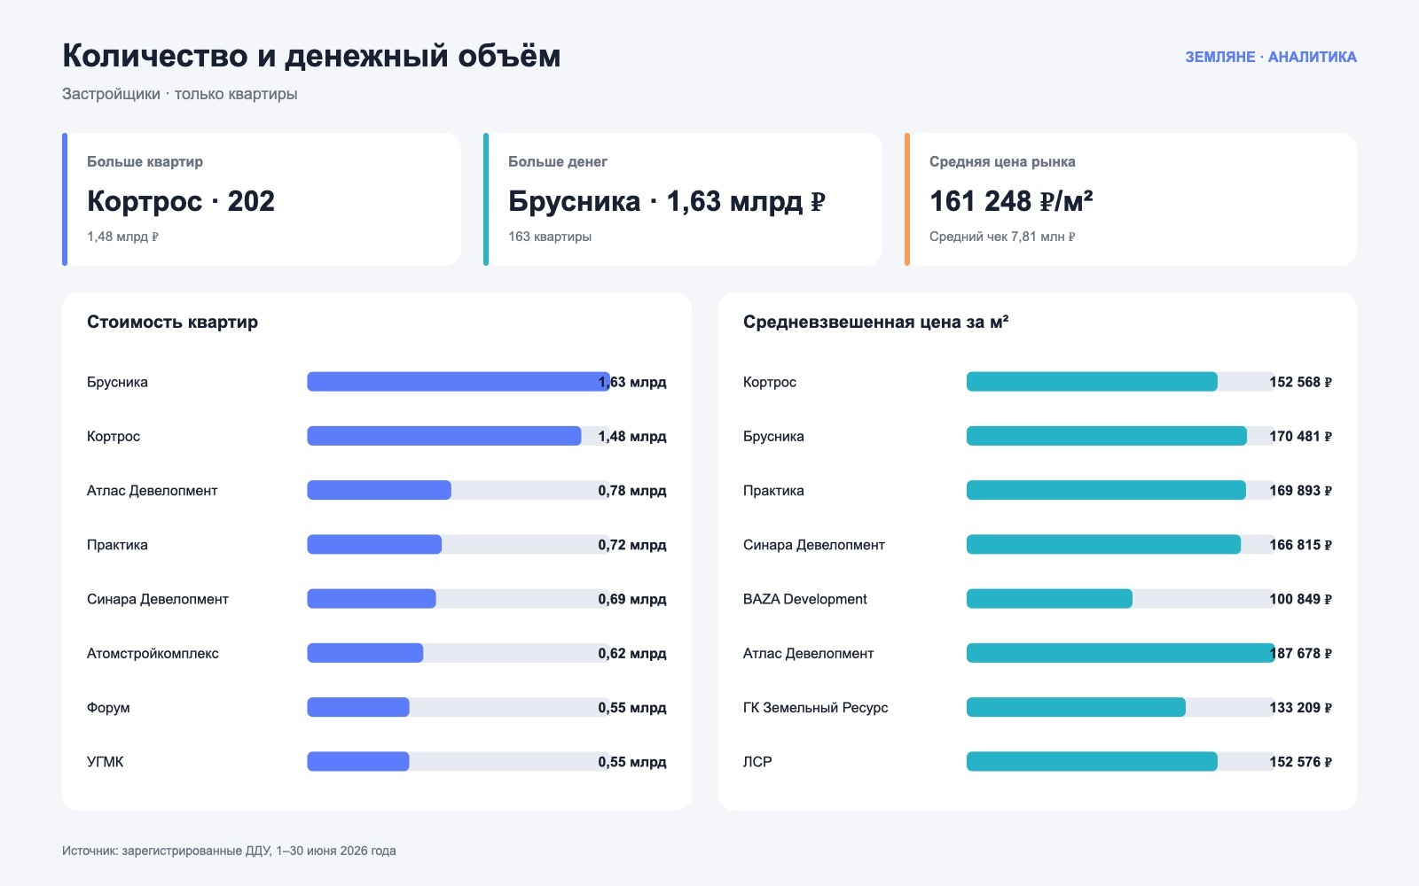
Task: Click the 100 849 ₽ value label
Action: point(1300,599)
